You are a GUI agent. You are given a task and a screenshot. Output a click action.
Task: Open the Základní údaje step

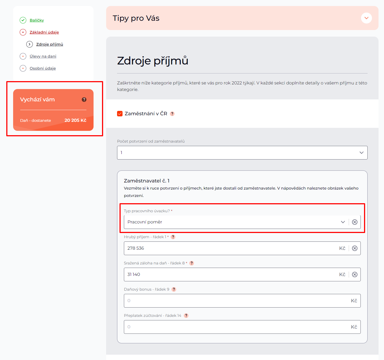coord(44,32)
